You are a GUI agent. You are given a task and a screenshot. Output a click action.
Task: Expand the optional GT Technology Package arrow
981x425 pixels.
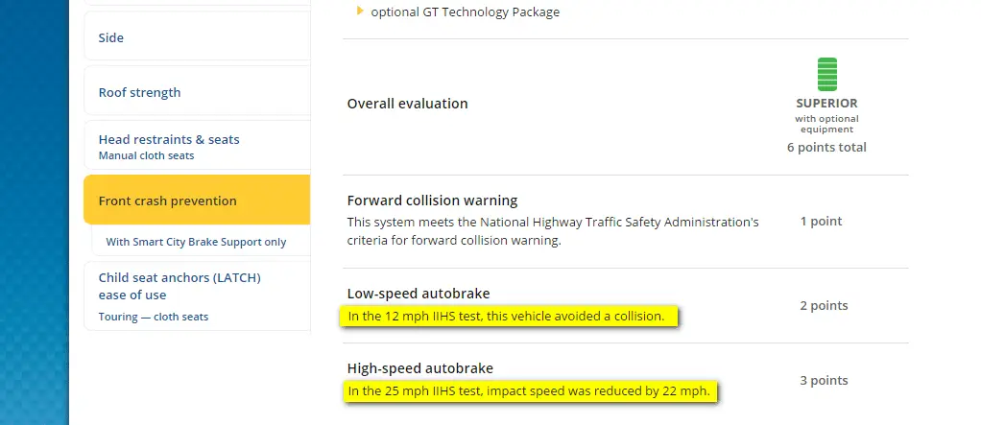click(x=360, y=12)
